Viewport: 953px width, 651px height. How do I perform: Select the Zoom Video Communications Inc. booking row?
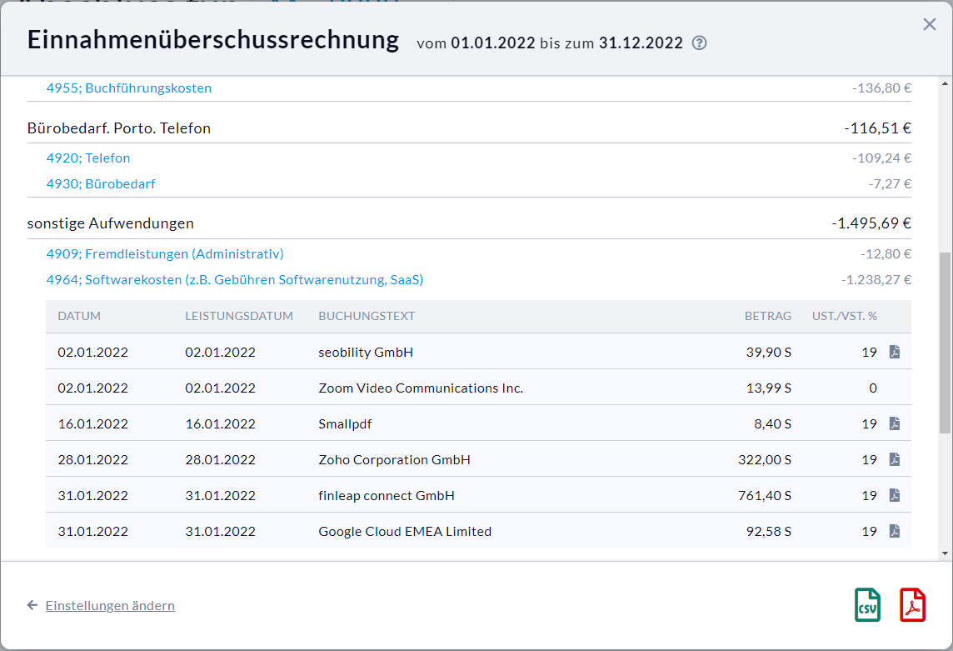coord(421,388)
